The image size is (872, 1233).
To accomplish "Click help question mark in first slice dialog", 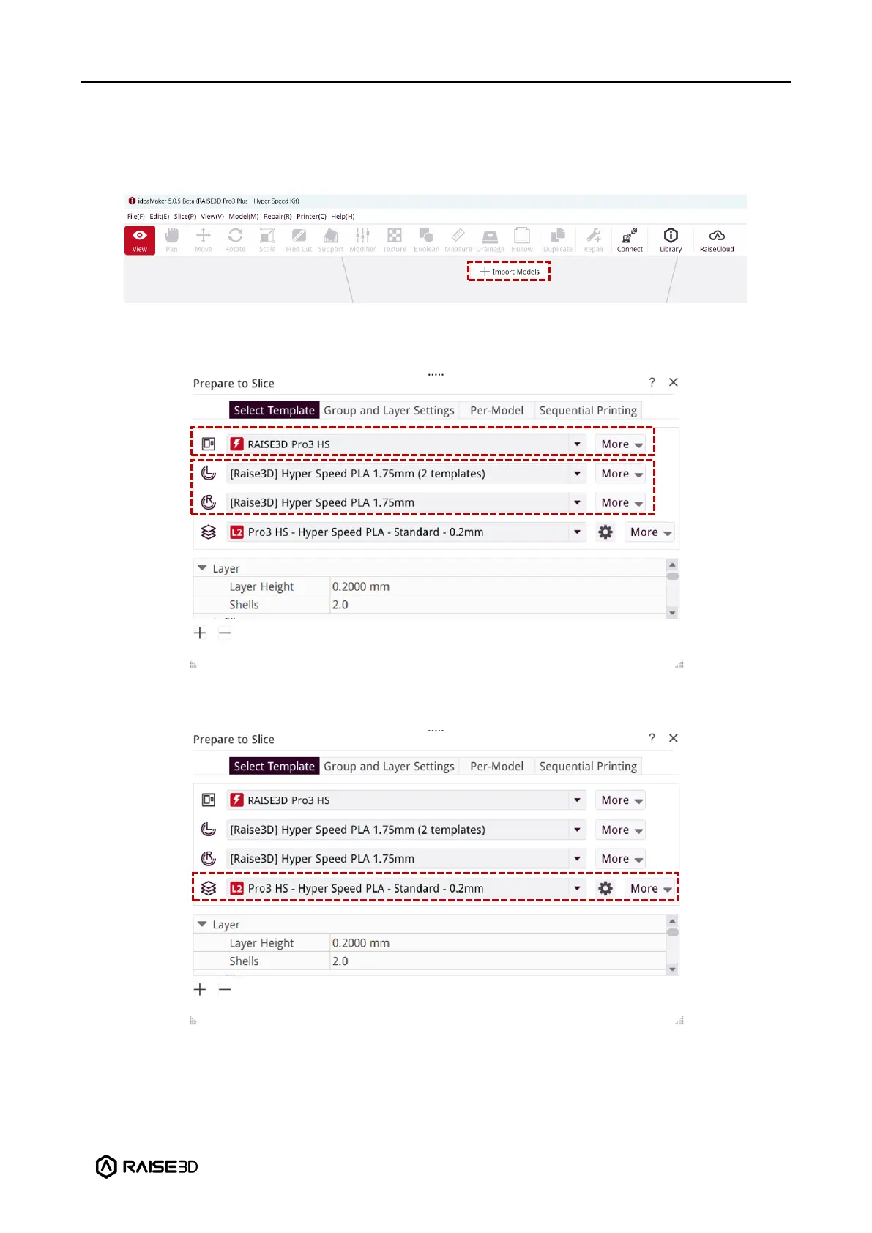I will click(x=652, y=382).
